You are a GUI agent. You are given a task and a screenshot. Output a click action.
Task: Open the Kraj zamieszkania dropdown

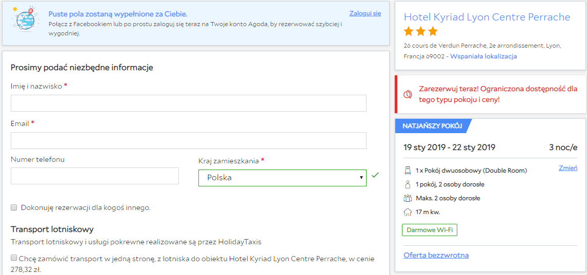(282, 178)
